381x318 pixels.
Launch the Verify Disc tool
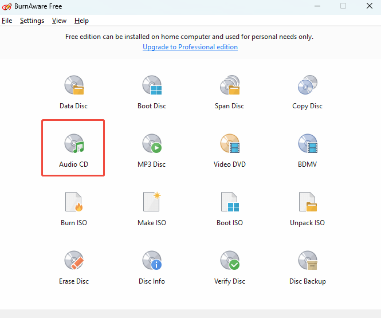point(229,261)
